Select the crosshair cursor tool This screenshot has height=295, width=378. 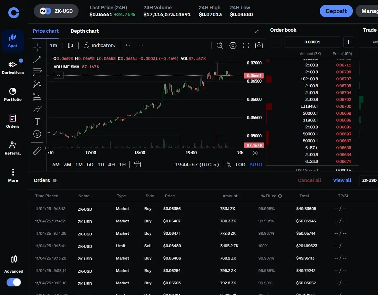pyautogui.click(x=37, y=47)
